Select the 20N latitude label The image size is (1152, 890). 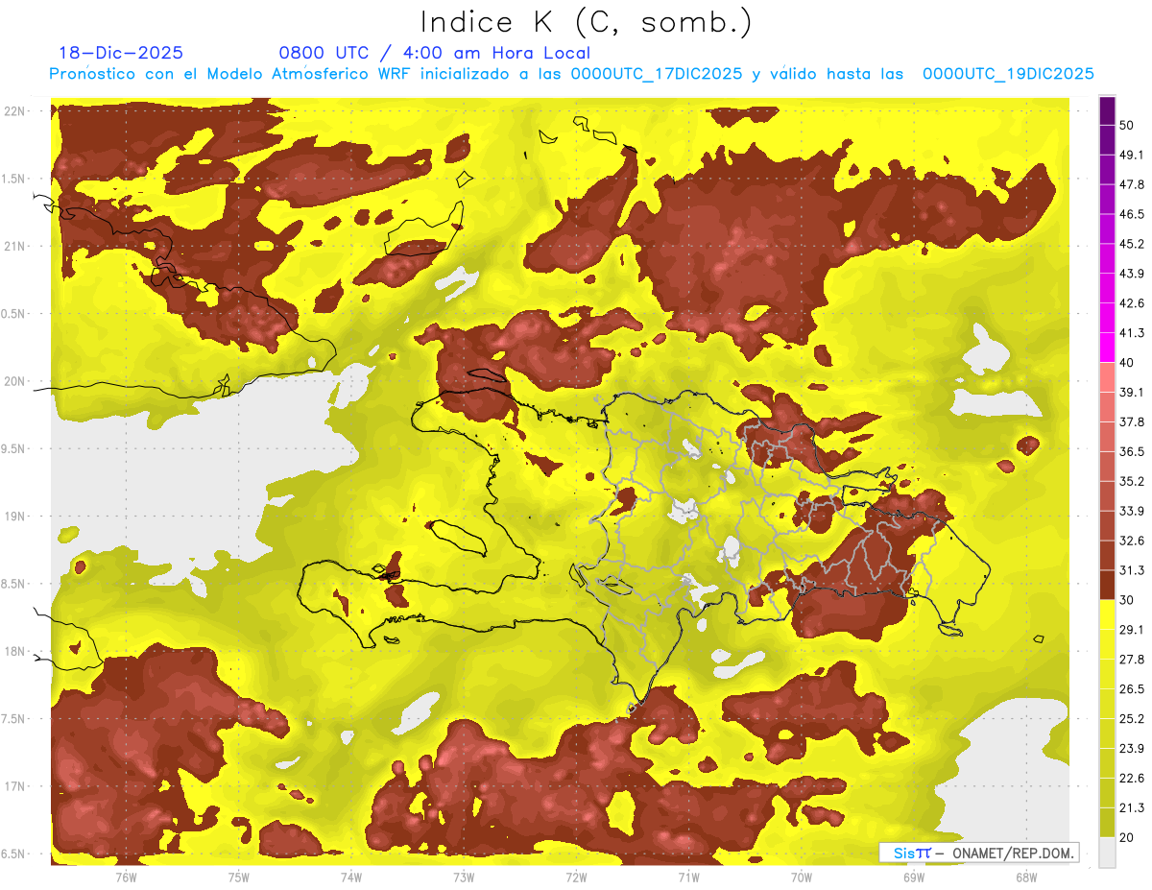[14, 381]
